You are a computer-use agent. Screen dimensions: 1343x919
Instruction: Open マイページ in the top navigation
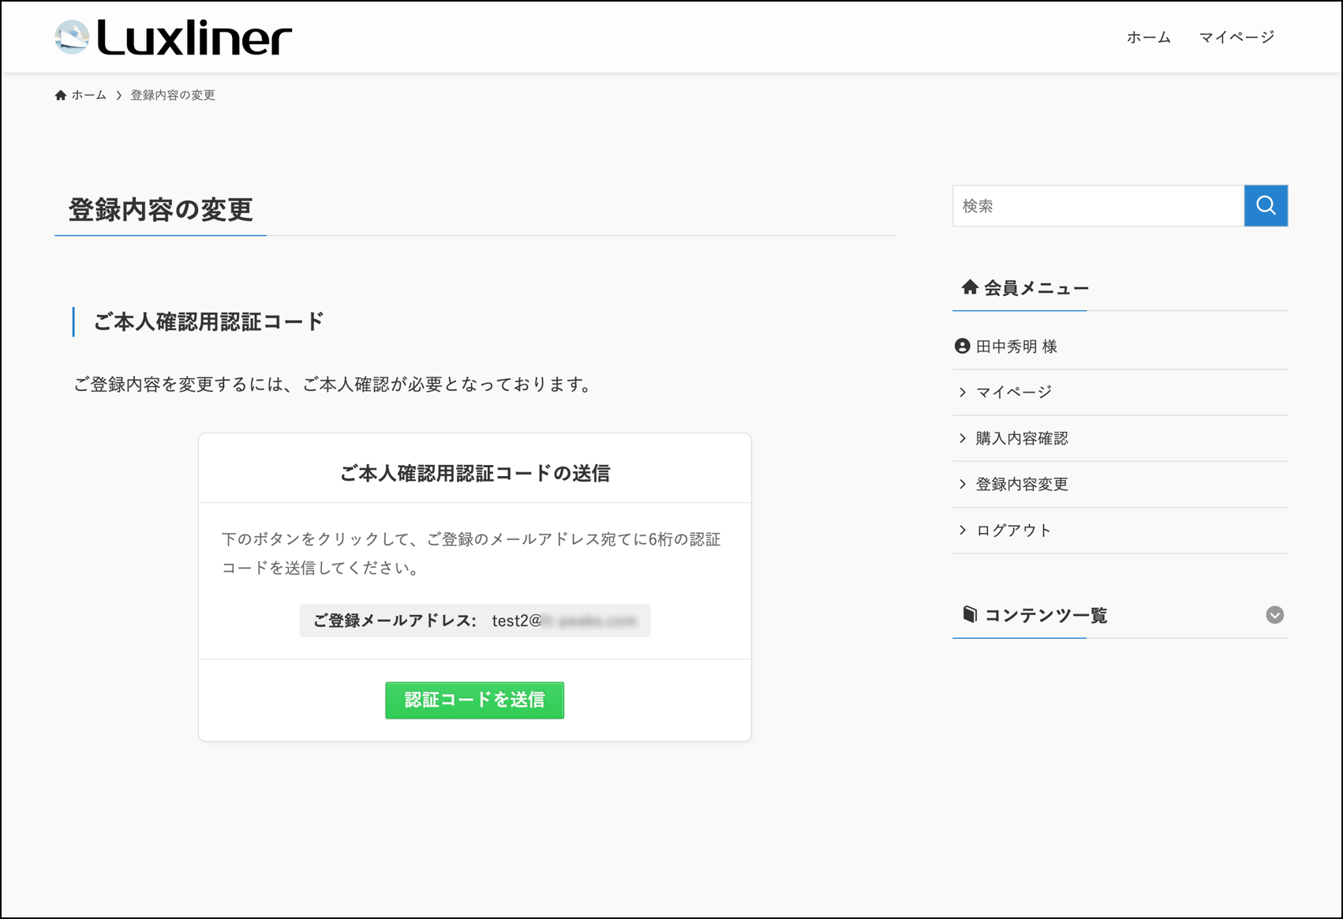[x=1236, y=37]
